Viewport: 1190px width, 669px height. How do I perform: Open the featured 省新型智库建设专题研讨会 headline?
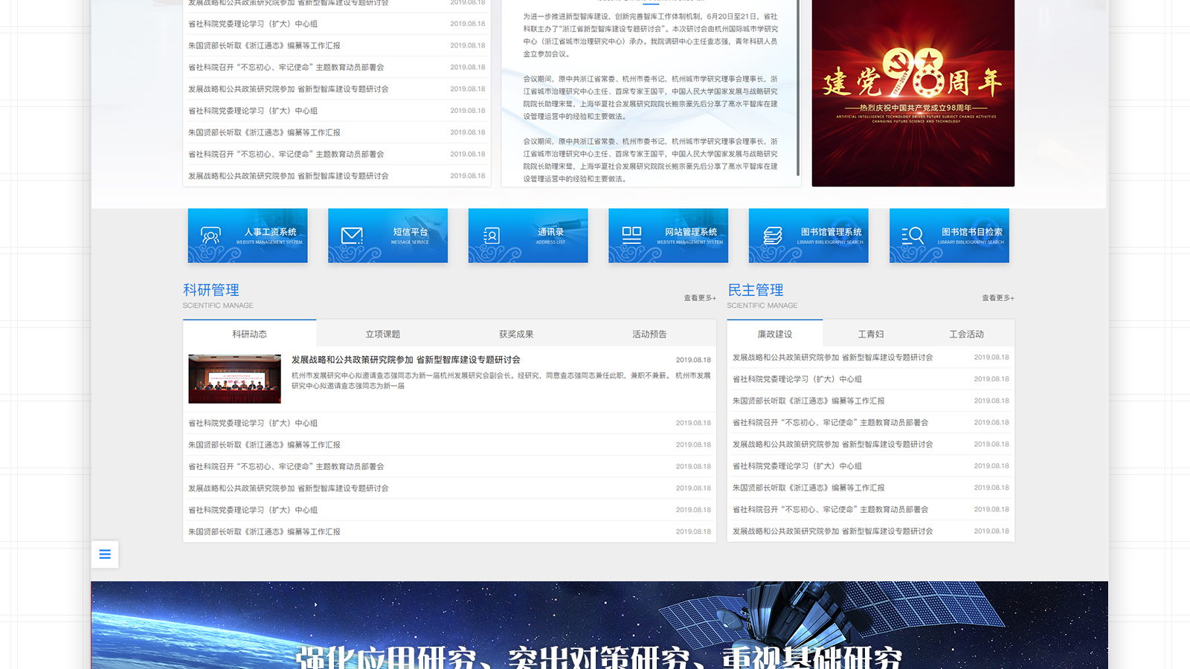(405, 360)
